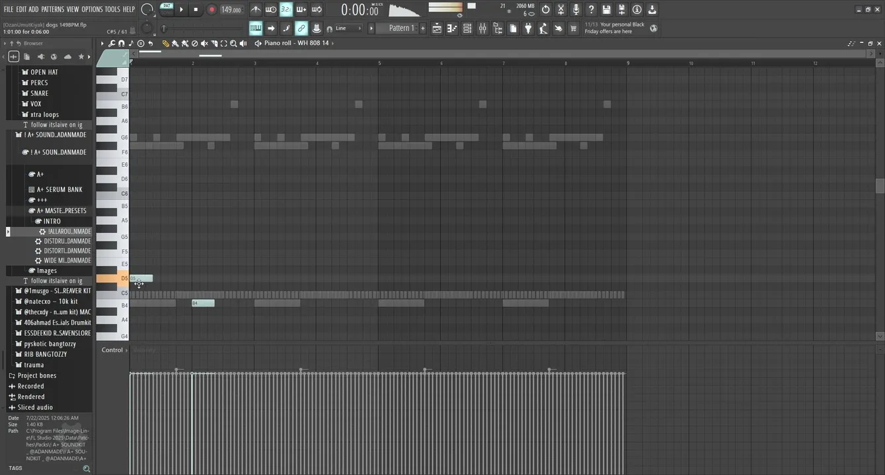Screen dimensions: 885x475
Task: Open the Tempo tapper icon
Action: 543,28
